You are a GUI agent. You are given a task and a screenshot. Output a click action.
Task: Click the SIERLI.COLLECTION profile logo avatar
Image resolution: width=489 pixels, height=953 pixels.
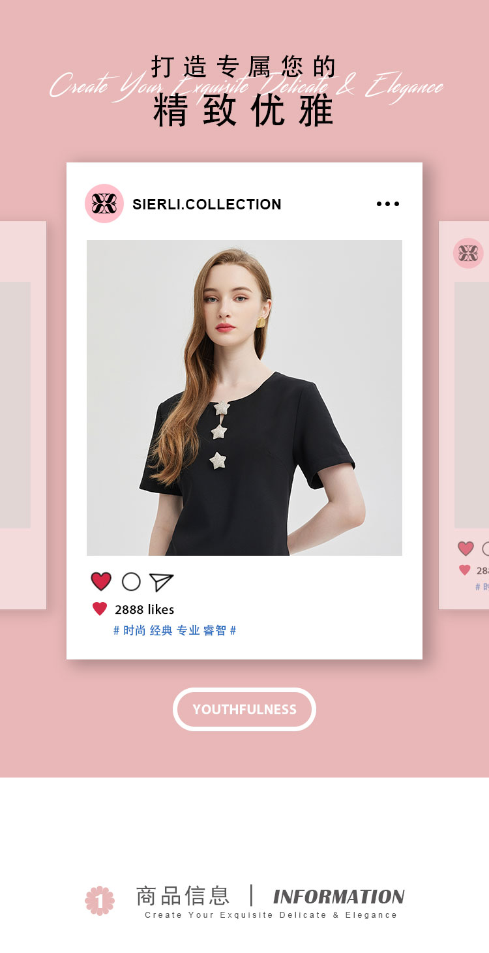coord(104,204)
